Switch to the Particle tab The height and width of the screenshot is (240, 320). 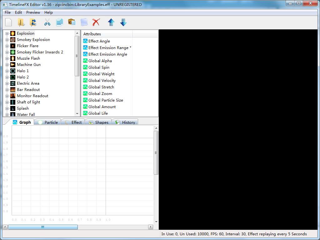point(48,122)
